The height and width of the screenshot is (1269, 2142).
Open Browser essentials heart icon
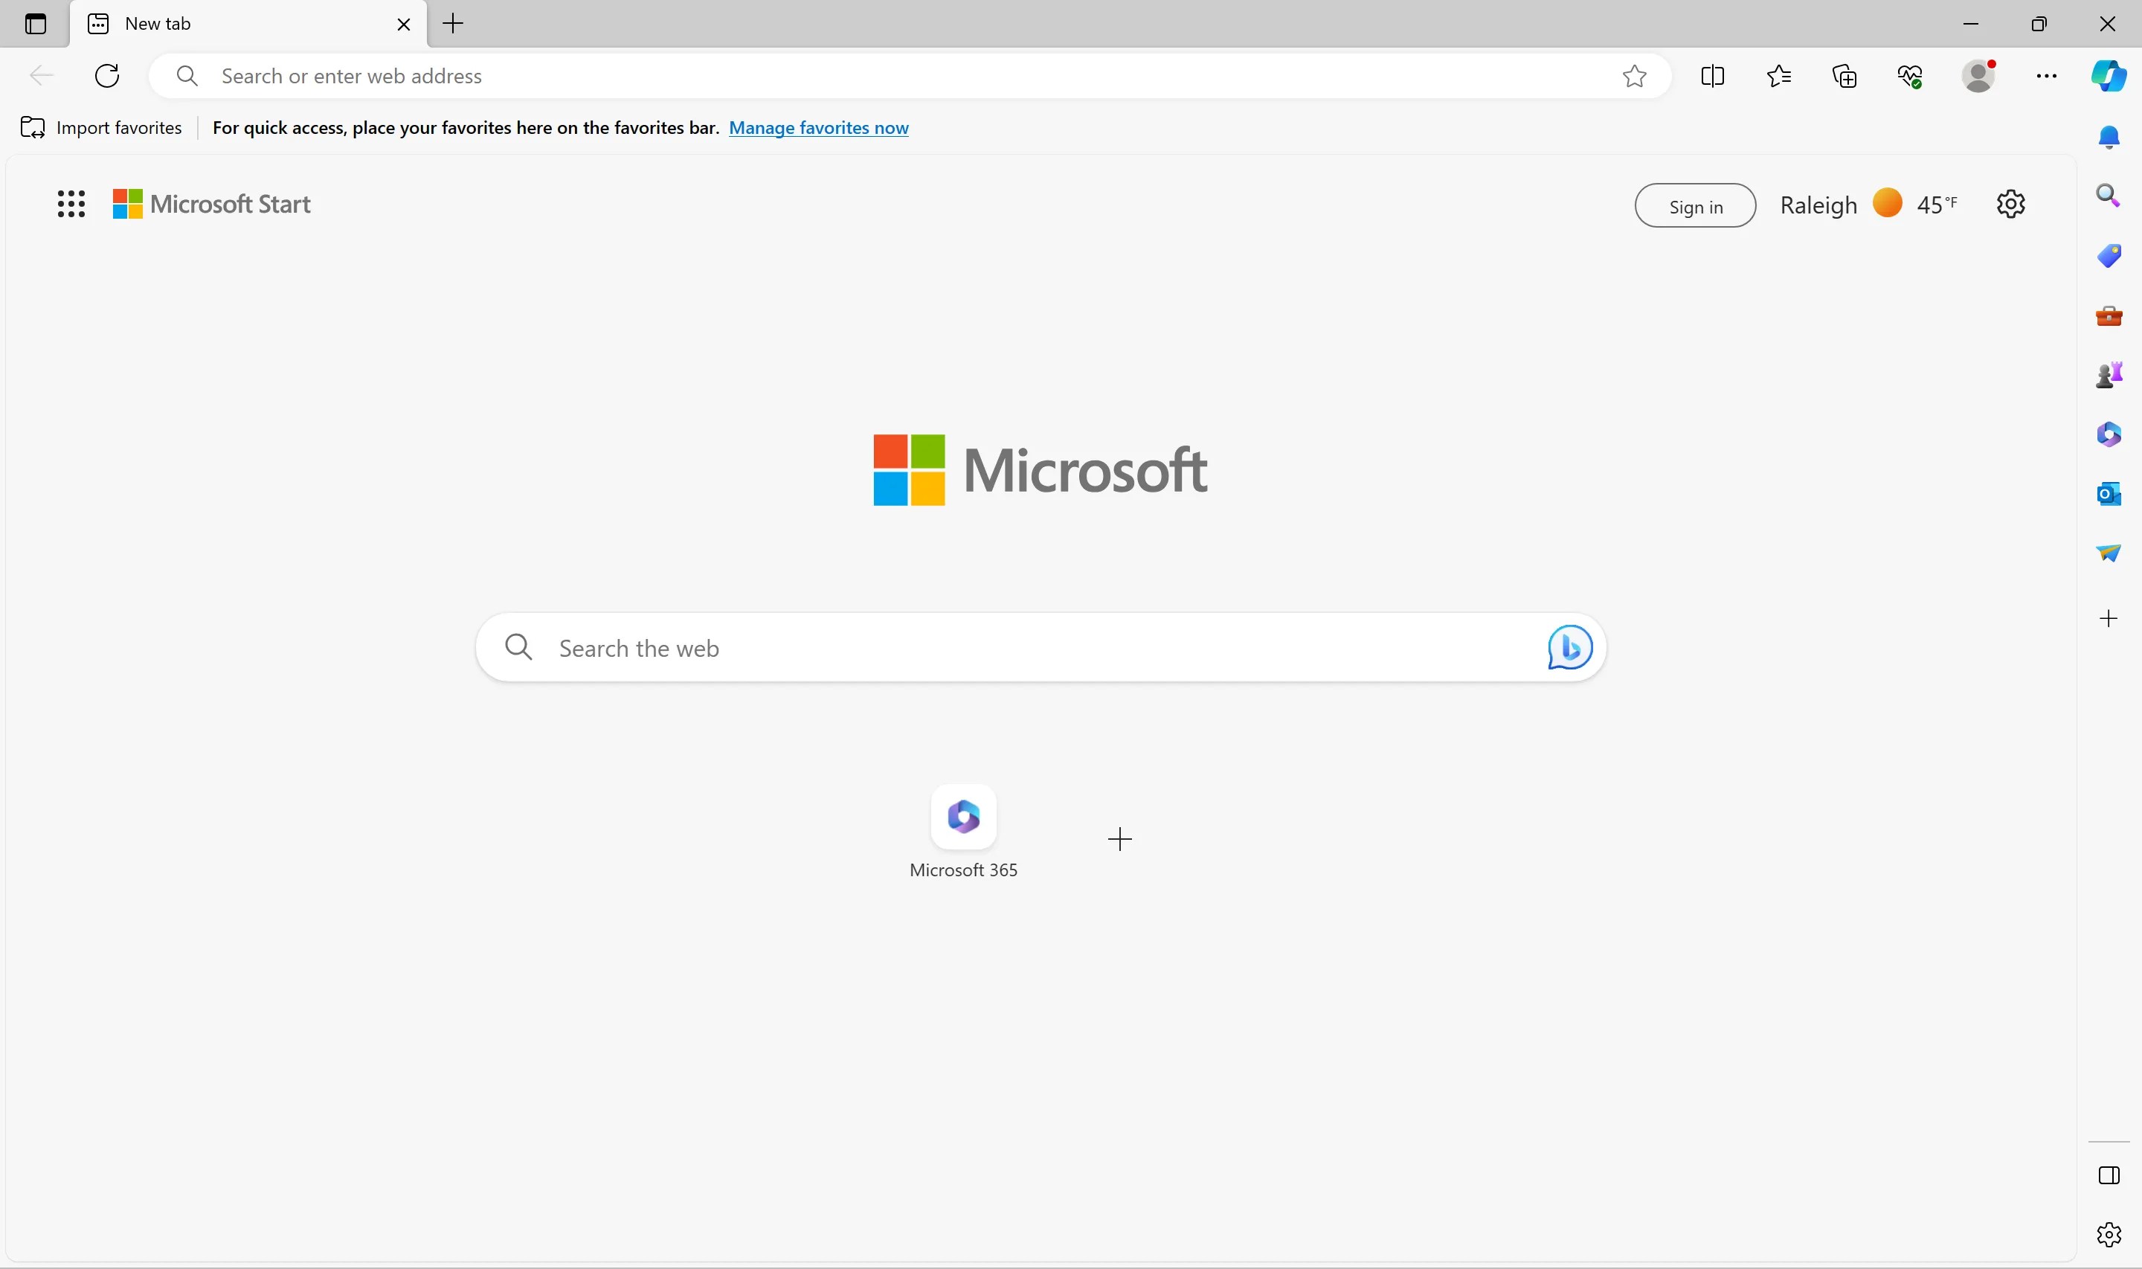pyautogui.click(x=1911, y=76)
